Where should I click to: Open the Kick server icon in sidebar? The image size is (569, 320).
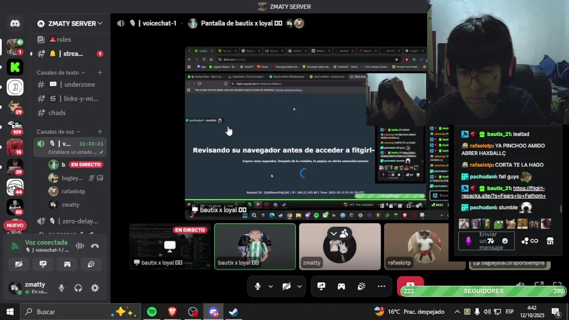tap(15, 67)
